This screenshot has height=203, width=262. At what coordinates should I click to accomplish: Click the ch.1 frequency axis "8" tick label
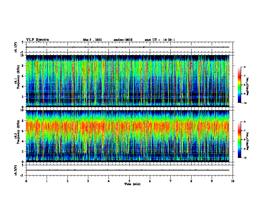point(23,66)
